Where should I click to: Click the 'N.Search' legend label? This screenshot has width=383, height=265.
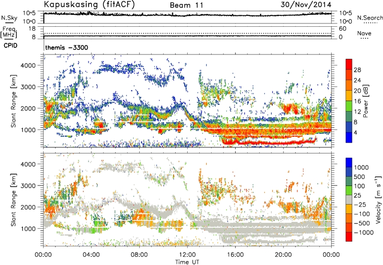pos(370,18)
